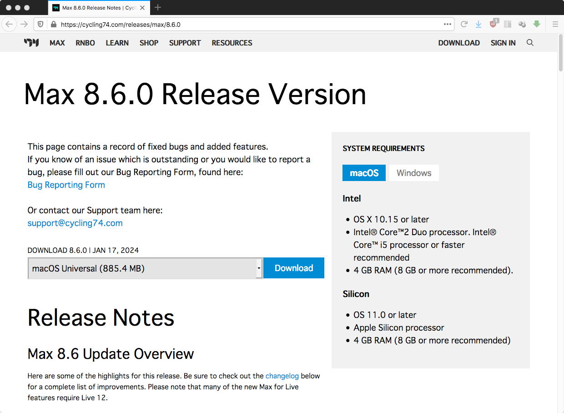Open a new tab with plus icon
This screenshot has width=564, height=413.
coord(158,7)
